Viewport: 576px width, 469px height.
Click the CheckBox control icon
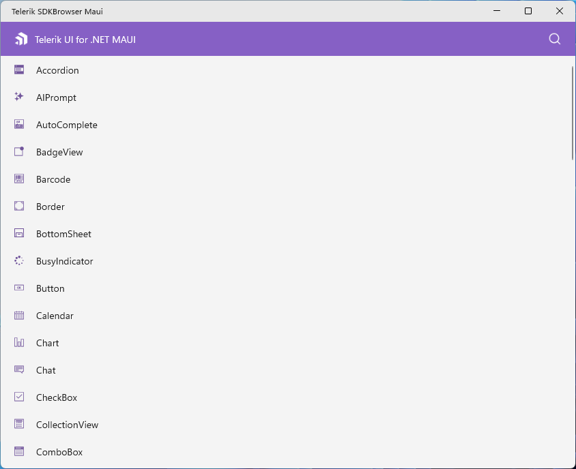tap(19, 397)
